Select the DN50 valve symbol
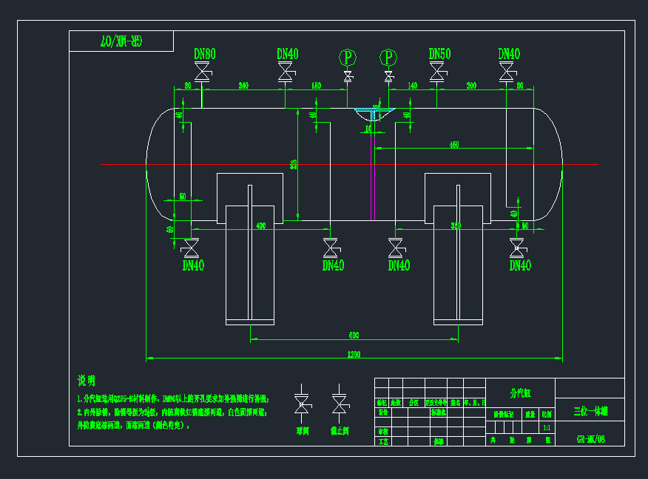Image resolution: width=648 pixels, height=479 pixels. tap(437, 72)
